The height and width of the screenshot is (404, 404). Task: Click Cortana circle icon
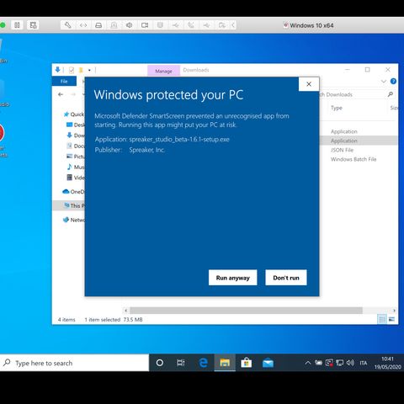(160, 363)
